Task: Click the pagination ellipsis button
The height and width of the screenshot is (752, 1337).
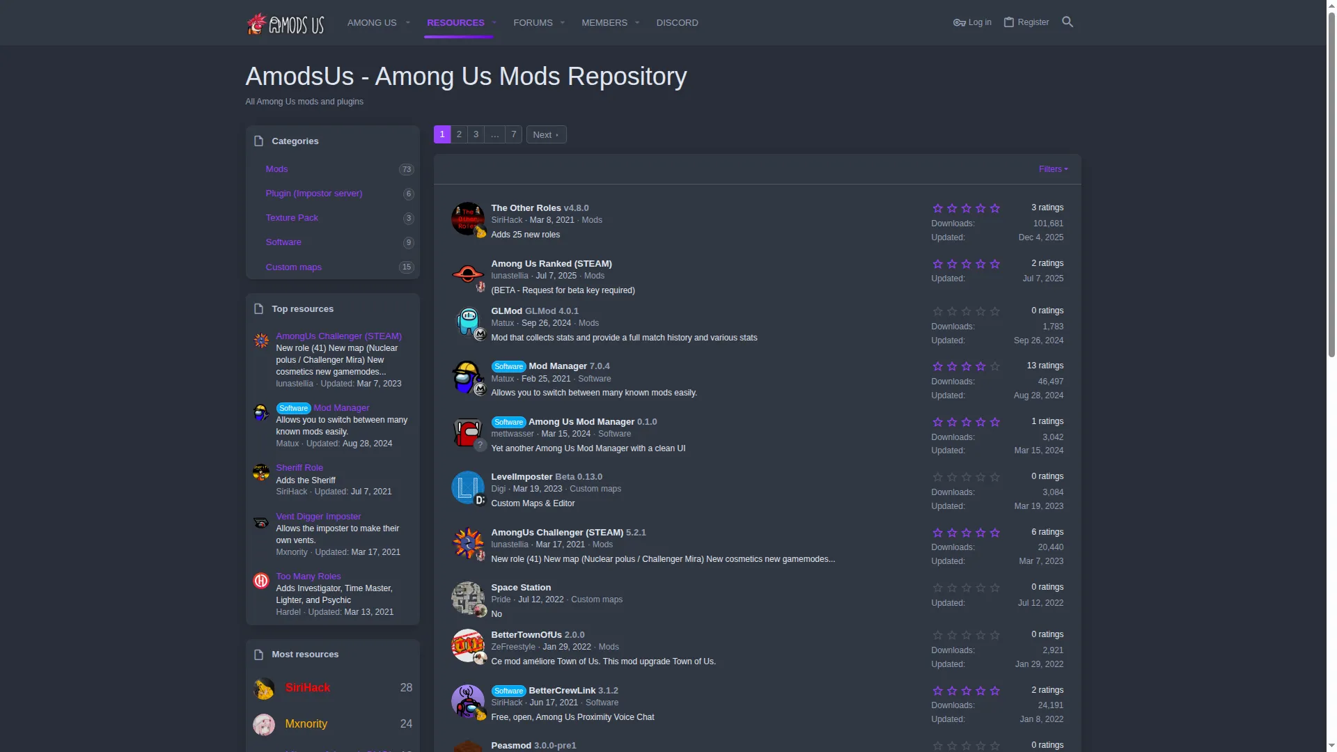Action: coord(494,134)
